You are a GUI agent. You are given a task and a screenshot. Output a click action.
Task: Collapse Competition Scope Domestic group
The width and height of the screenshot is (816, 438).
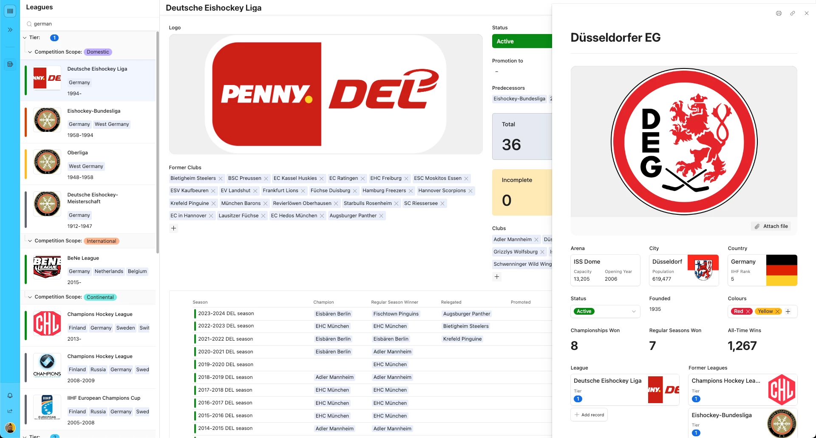point(30,52)
